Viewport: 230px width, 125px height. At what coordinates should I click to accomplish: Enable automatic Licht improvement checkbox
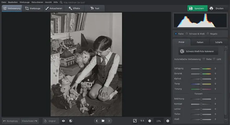click(214, 59)
